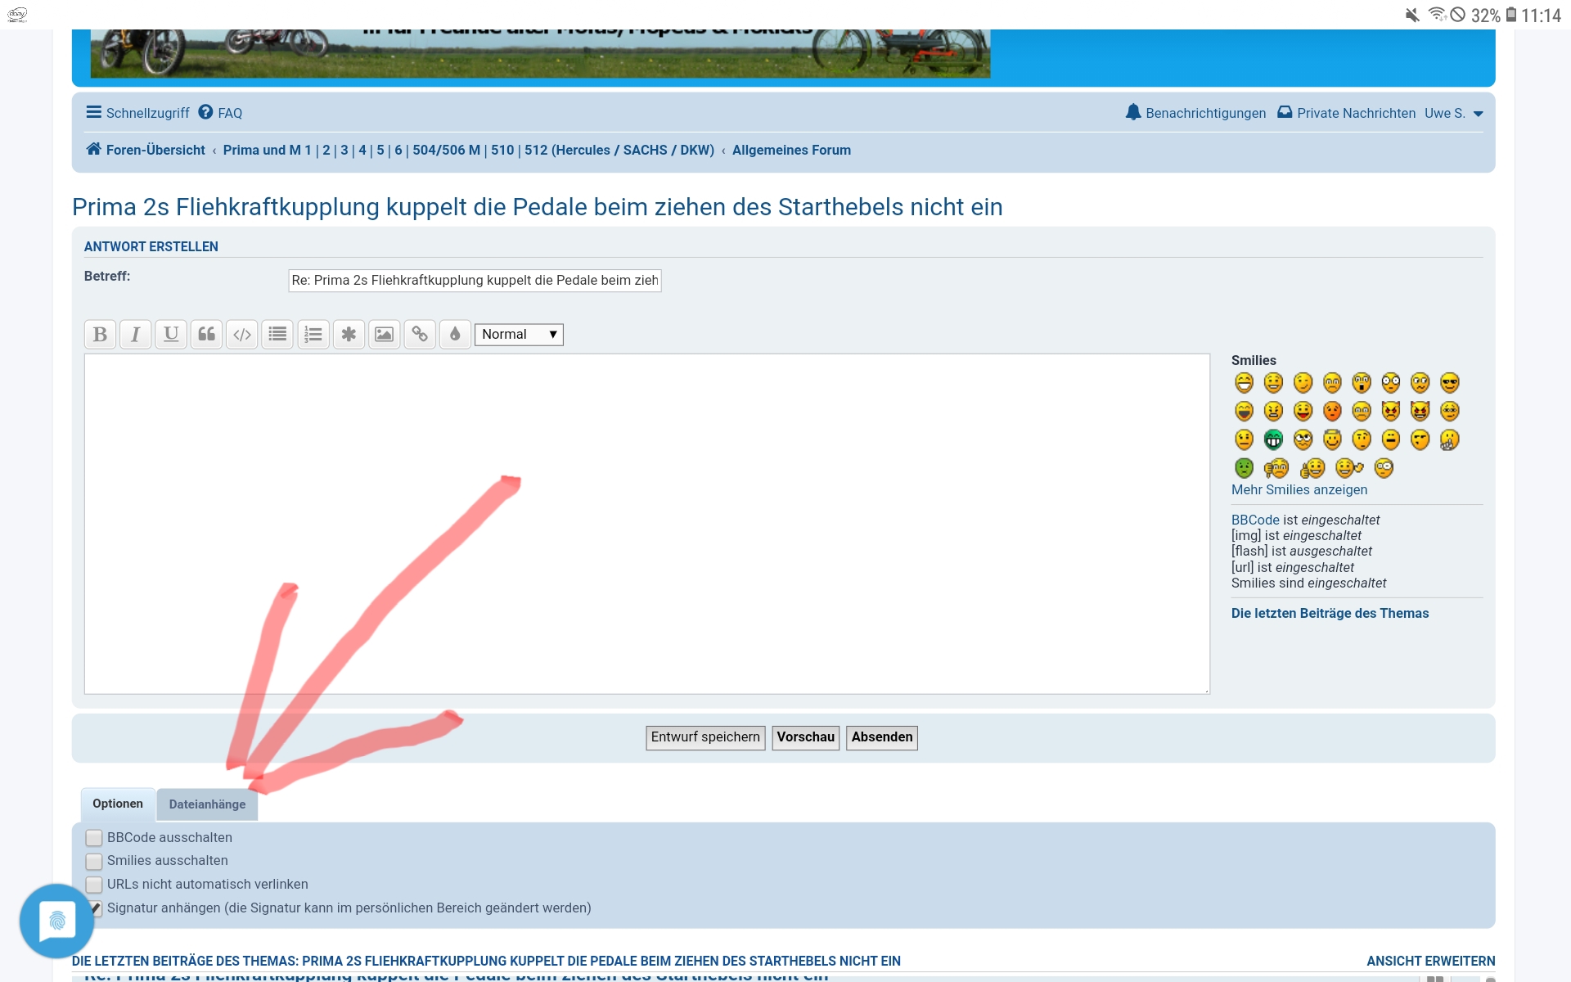Check BBCode ausschalten checkbox
The width and height of the screenshot is (1571, 982).
(94, 838)
